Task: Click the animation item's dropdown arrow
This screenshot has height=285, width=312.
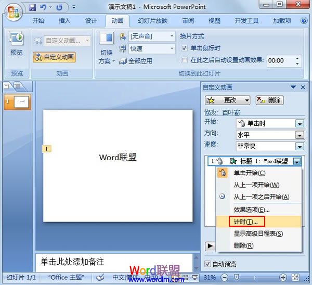Action: [x=297, y=161]
